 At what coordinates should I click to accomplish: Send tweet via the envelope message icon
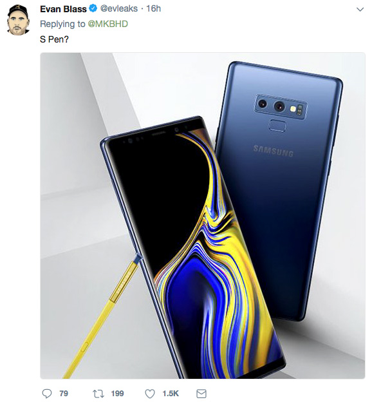[201, 394]
